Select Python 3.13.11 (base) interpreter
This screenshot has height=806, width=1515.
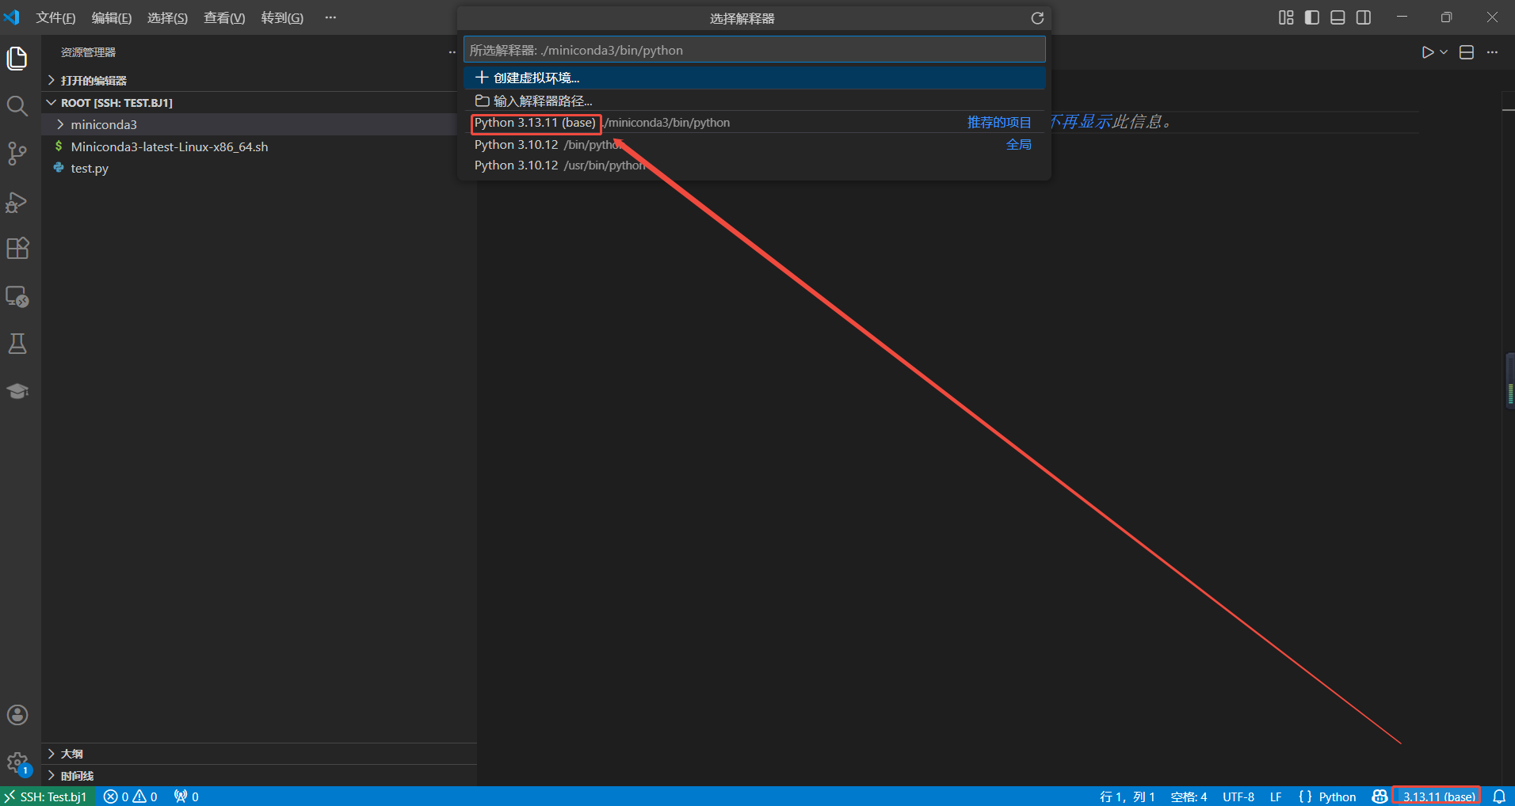(x=536, y=123)
